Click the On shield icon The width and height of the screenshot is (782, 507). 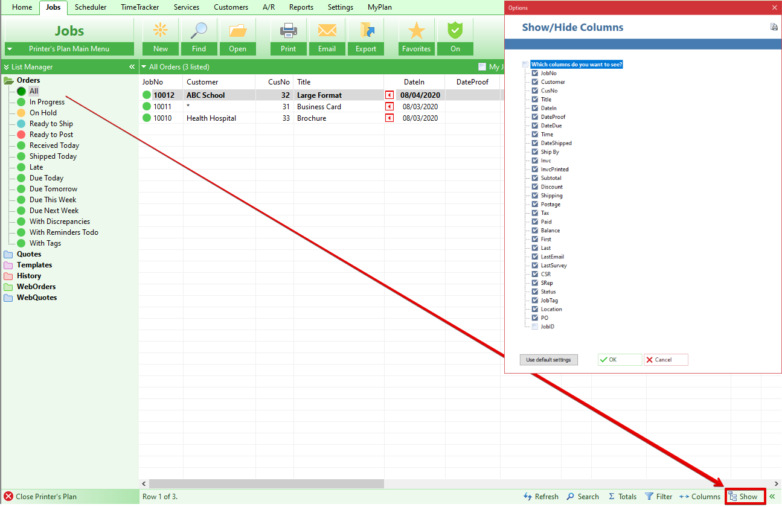point(455,30)
